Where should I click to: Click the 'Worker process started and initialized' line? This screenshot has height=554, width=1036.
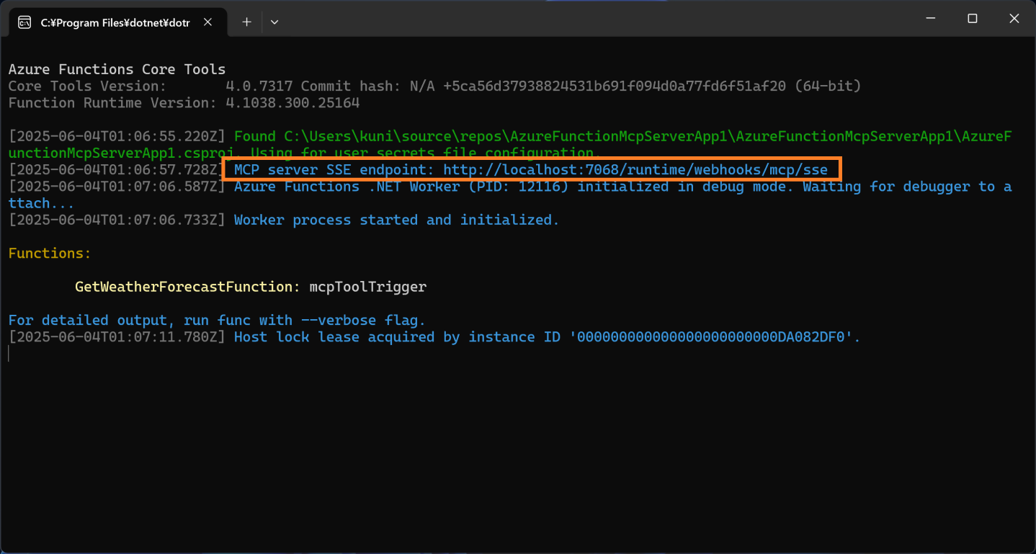point(396,220)
